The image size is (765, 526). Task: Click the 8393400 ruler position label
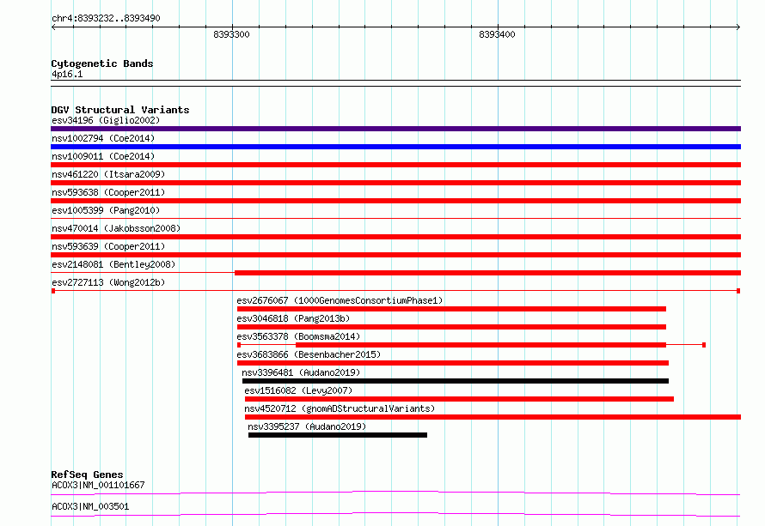[497, 34]
